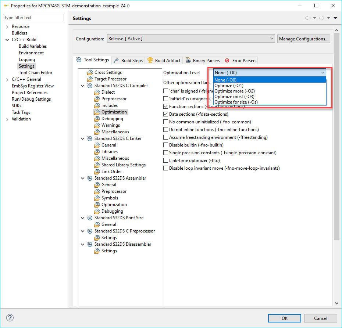Switch to the Build Artifact tab
Image resolution: width=342 pixels, height=328 pixels.
click(x=164, y=60)
